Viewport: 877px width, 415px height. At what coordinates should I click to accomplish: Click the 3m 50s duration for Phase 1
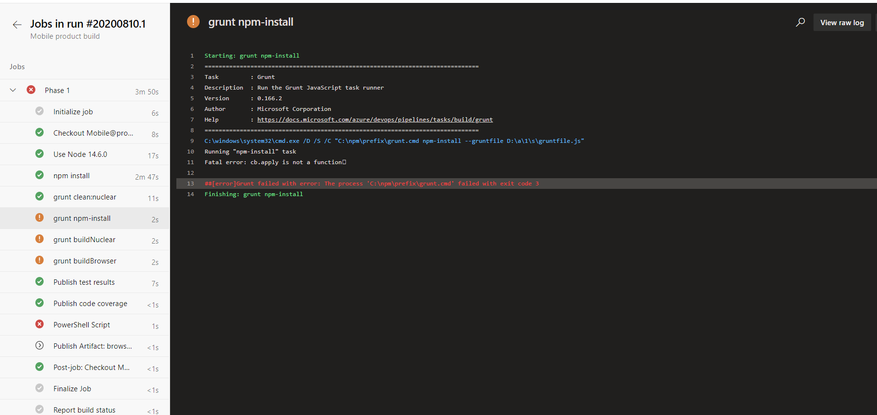(147, 92)
